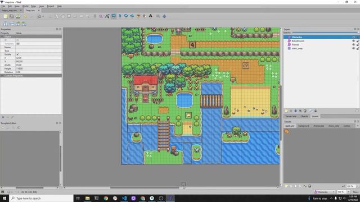Hide the Friends layer via eye icon

354,45
